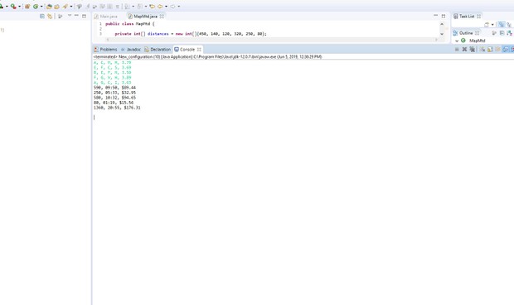This screenshot has width=514, height=305.
Task: Click the terminated New_configuration launch text
Action: coord(207,56)
